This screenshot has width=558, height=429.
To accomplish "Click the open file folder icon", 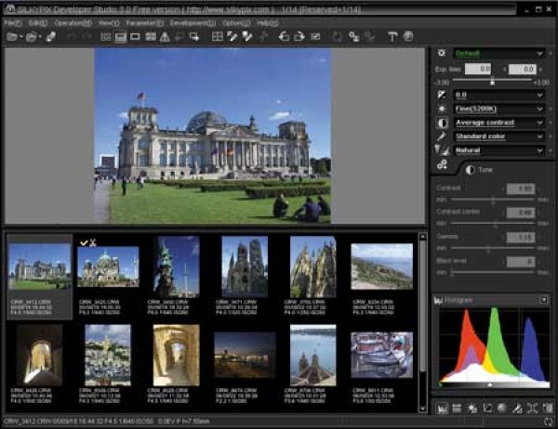I will pos(12,36).
